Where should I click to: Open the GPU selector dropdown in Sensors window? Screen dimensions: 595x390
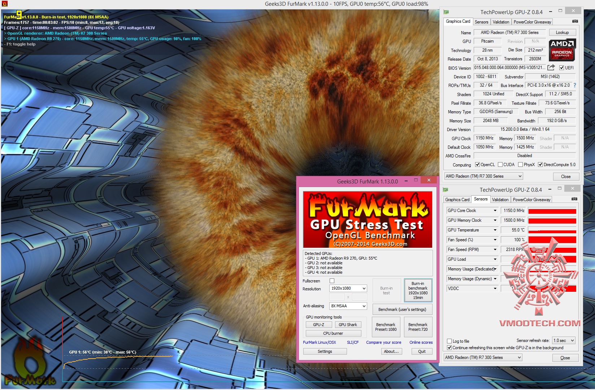click(x=483, y=357)
